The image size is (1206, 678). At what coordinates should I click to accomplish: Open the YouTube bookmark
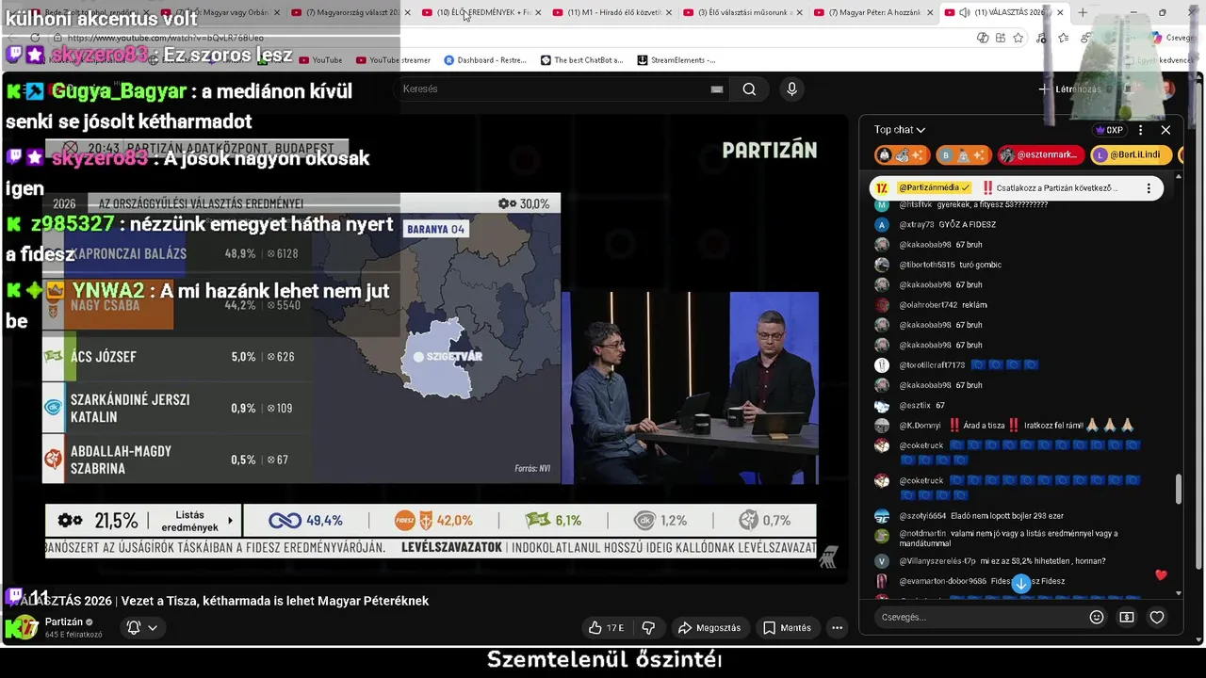320,60
